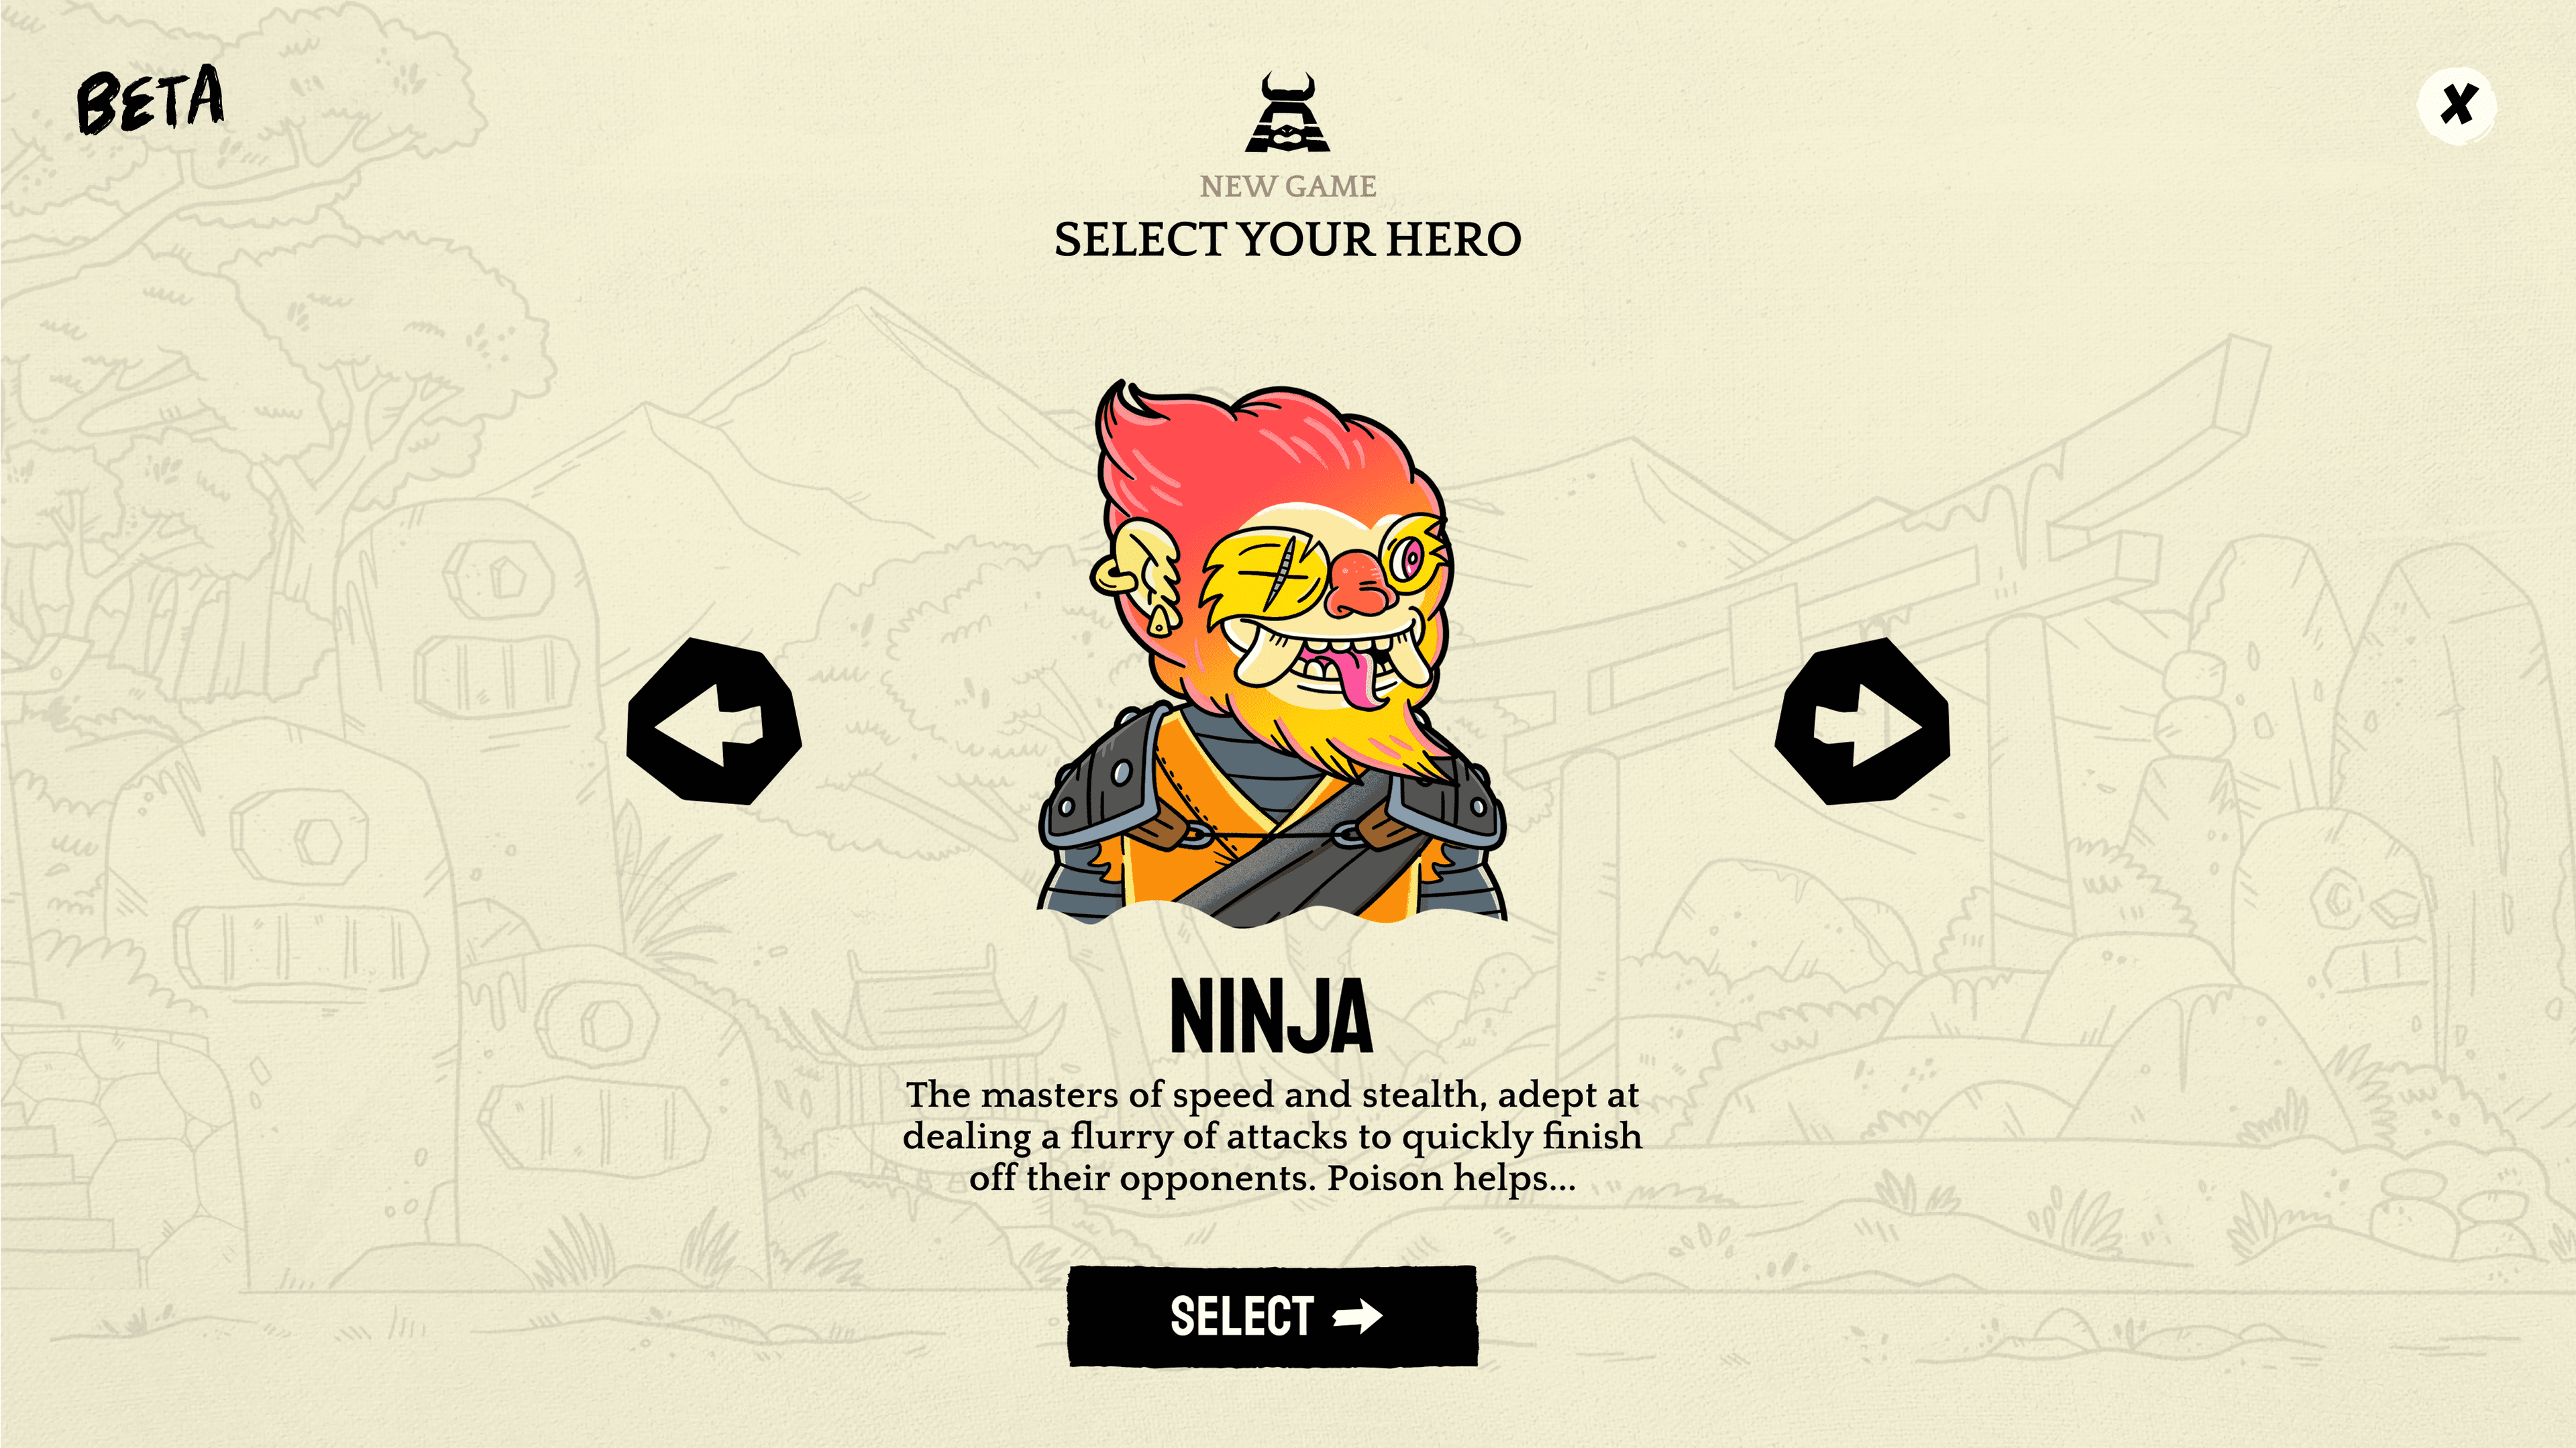The image size is (2576, 1448).
Task: Click the white arrow inside SELECT button
Action: pyautogui.click(x=1358, y=1316)
